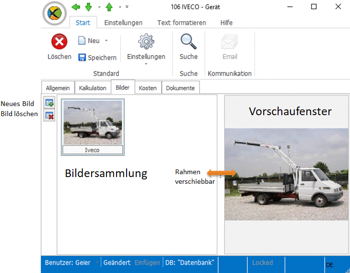
Task: Switch to the Allgemein tab
Action: tap(58, 88)
